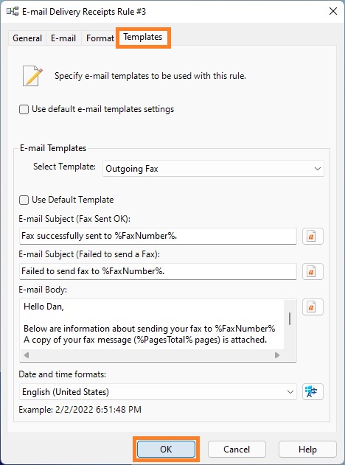The width and height of the screenshot is (345, 465).
Task: Open variable picker for Failed fax subject
Action: pos(313,272)
